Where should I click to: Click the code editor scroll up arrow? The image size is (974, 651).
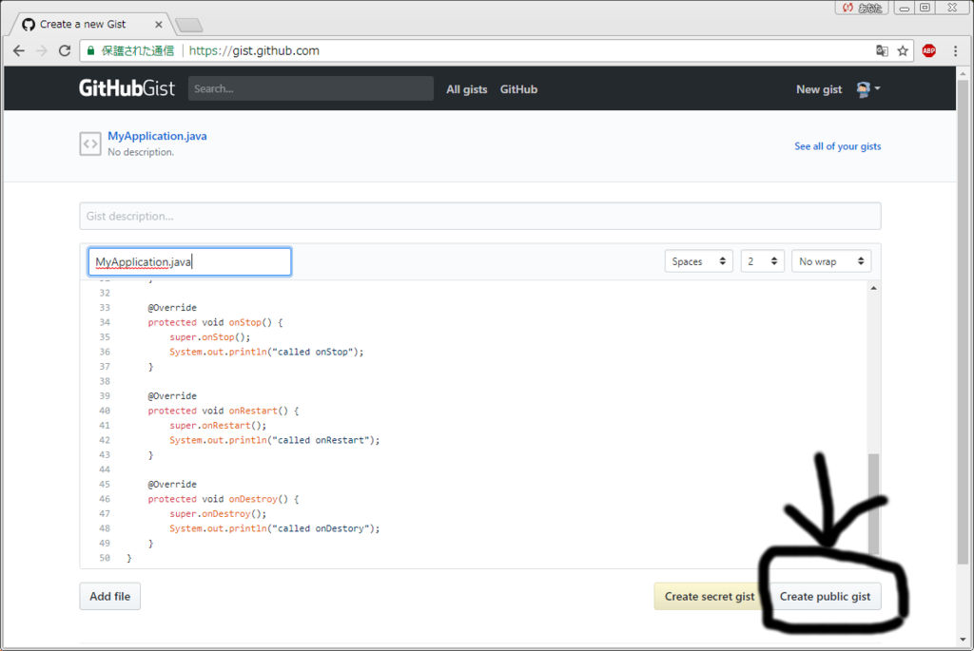click(x=873, y=288)
